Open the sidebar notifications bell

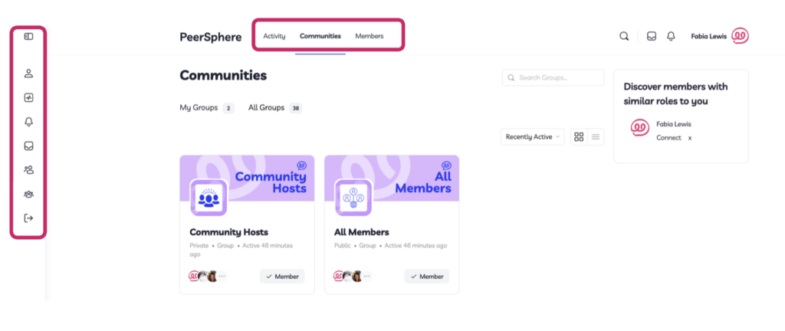(x=28, y=122)
